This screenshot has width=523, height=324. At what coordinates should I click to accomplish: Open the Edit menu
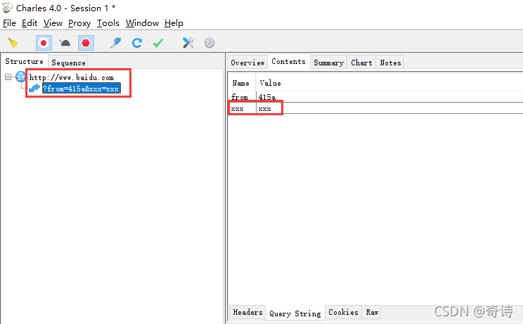click(30, 23)
